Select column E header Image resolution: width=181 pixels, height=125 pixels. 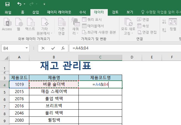coord(152,57)
